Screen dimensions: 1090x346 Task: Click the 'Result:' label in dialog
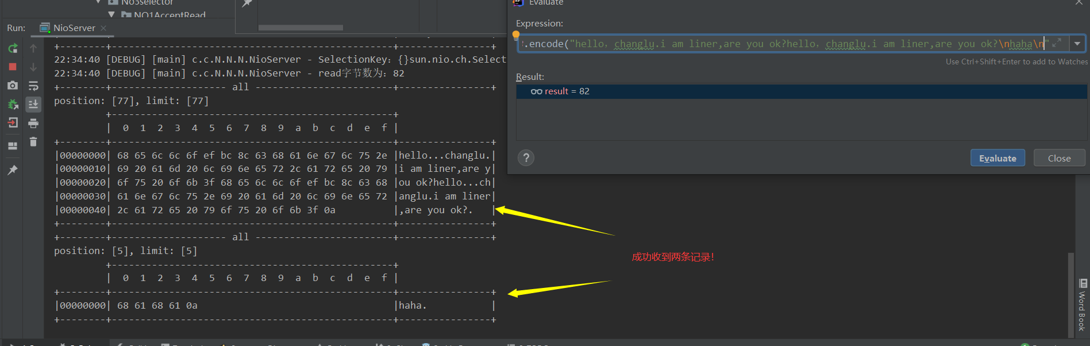point(530,76)
